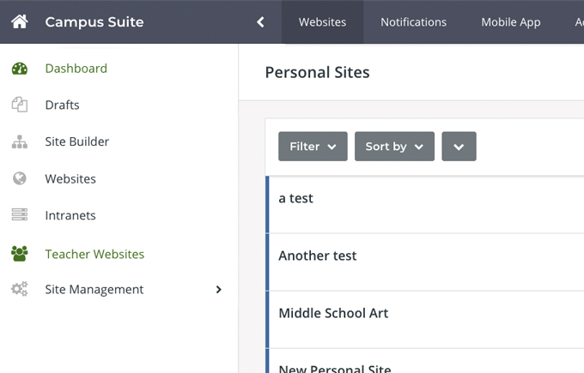The image size is (584, 373).
Task: Open the Sort by dropdown
Action: click(394, 147)
